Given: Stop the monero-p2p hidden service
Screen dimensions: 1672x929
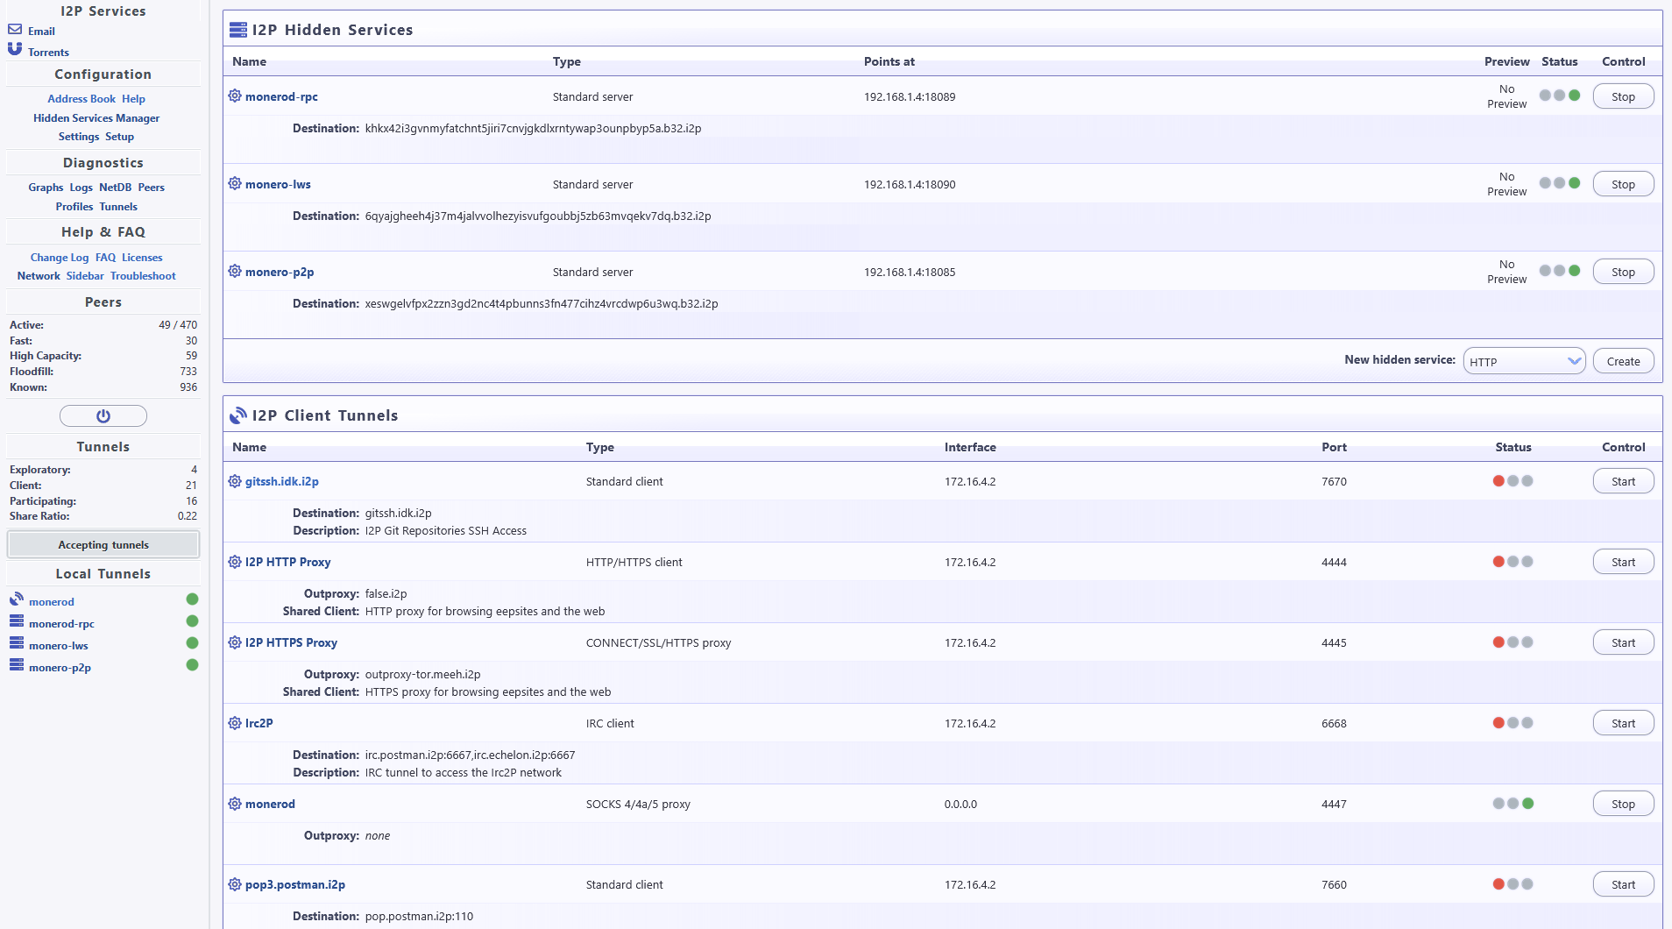Looking at the screenshot, I should 1622,271.
